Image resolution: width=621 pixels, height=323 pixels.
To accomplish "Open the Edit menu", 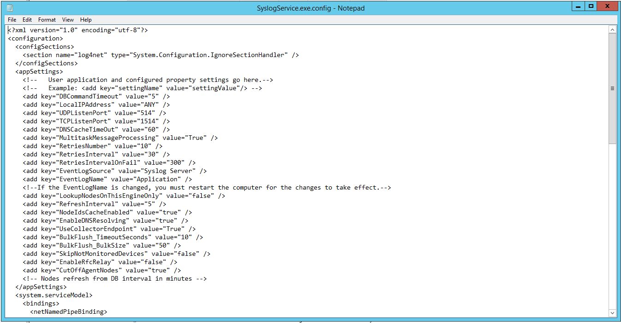I will (27, 20).
